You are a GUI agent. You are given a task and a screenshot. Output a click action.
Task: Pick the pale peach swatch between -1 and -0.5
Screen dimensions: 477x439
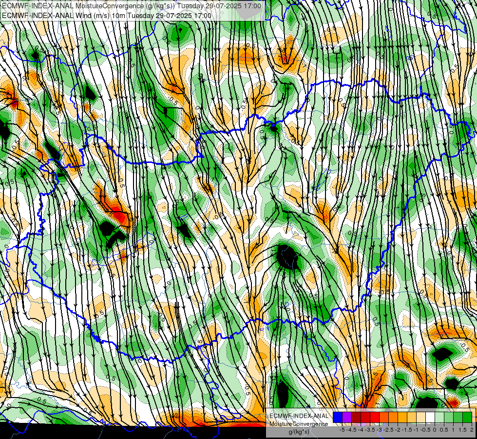(421, 417)
